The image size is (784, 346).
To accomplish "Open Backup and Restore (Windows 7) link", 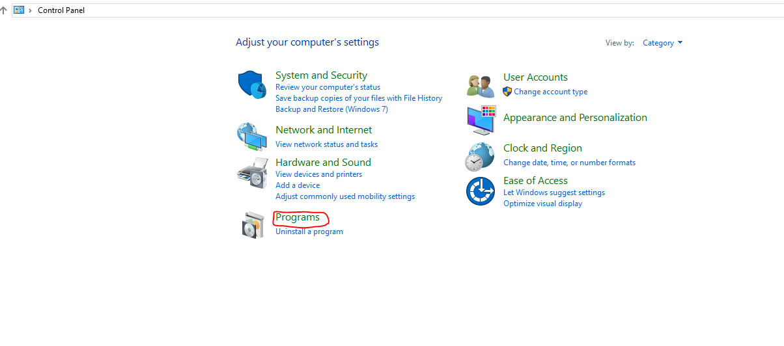I will click(331, 109).
